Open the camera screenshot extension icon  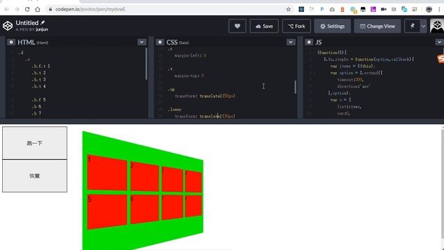pos(332,9)
